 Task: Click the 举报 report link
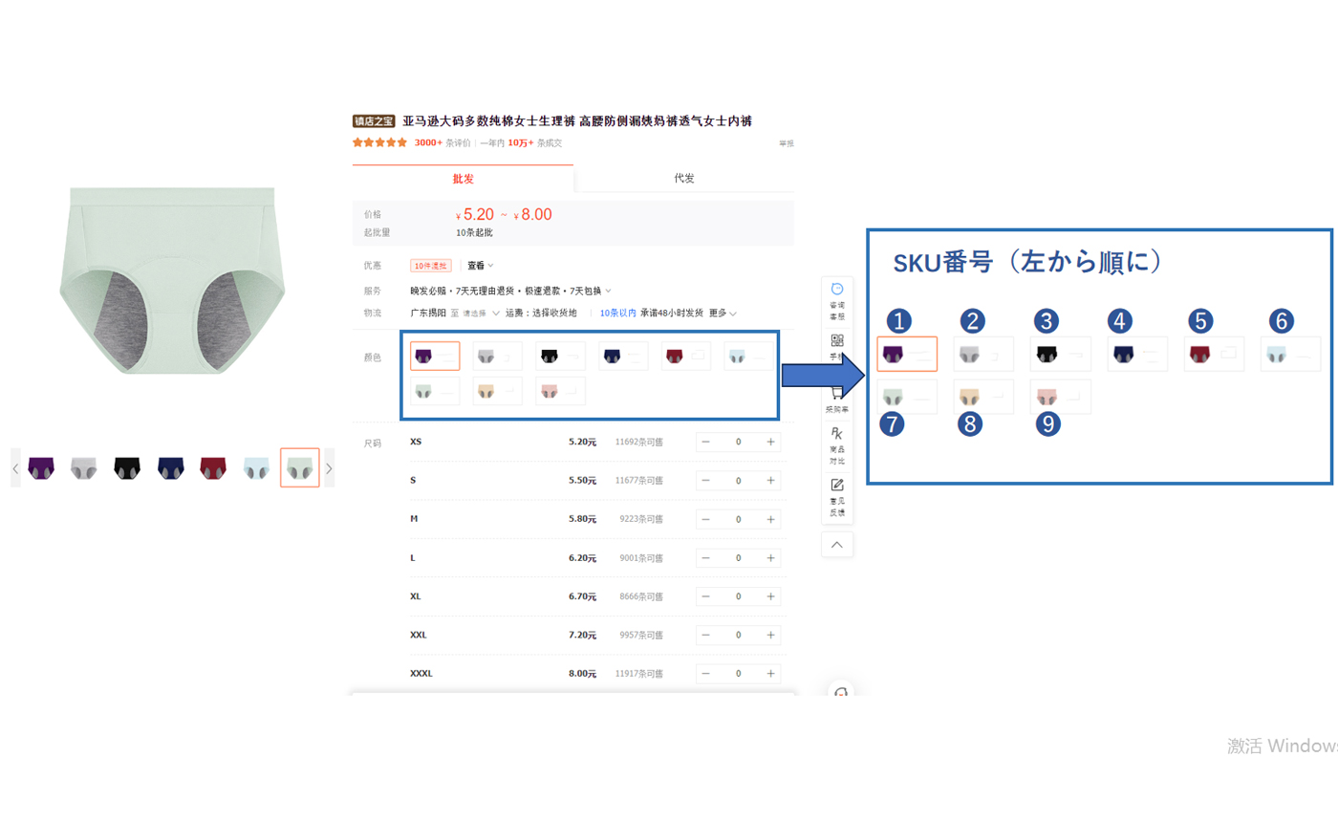786,143
